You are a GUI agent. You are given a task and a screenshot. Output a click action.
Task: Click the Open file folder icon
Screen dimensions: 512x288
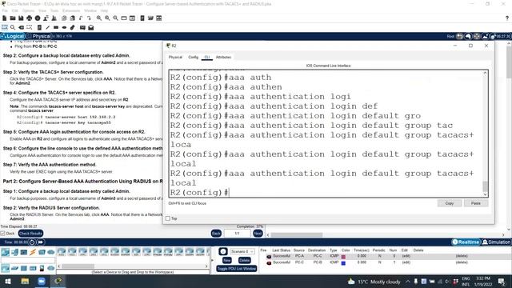(13, 18)
